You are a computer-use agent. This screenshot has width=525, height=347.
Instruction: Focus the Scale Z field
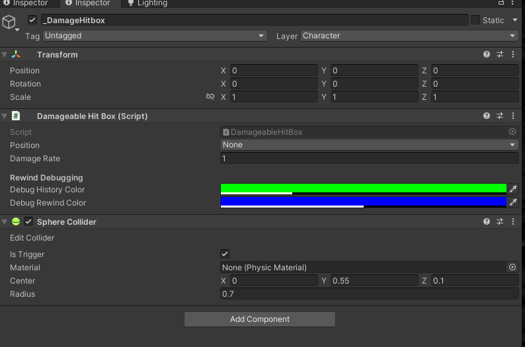(x=475, y=97)
